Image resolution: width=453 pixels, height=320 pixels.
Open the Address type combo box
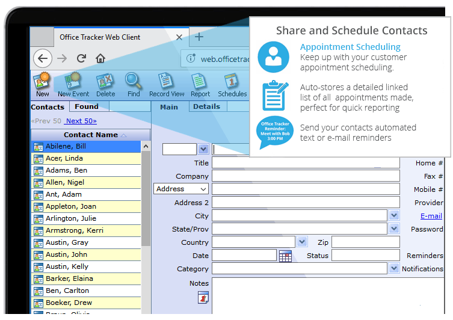pyautogui.click(x=181, y=189)
